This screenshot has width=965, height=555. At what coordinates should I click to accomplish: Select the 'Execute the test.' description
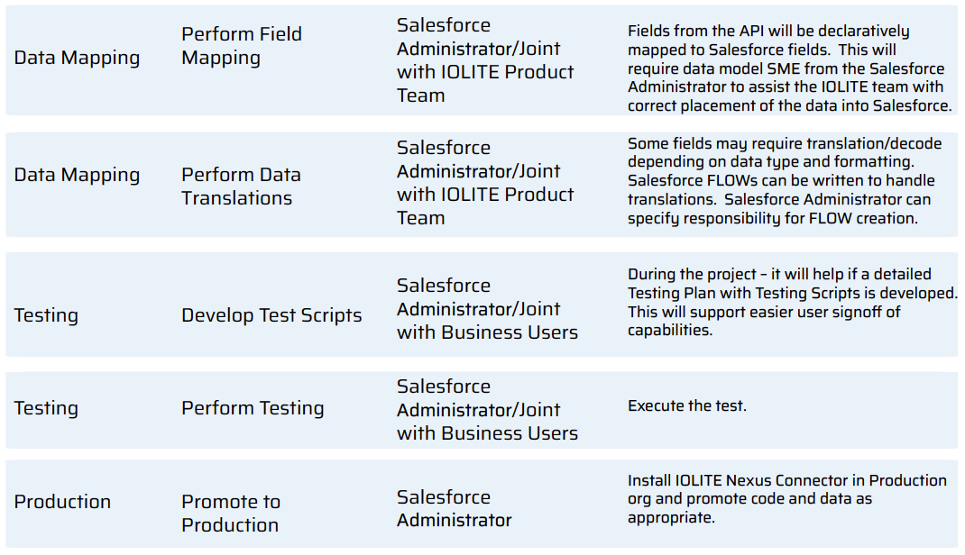687,405
